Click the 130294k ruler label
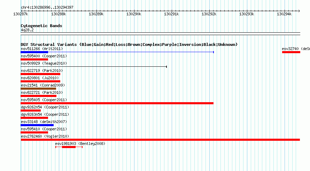310x171 pixels. point(284,14)
